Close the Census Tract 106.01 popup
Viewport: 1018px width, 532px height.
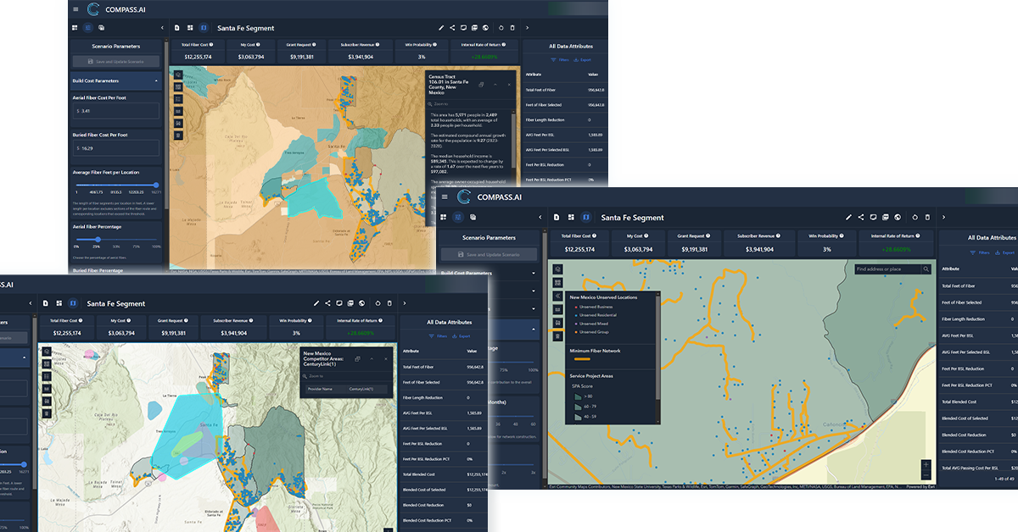(x=509, y=85)
